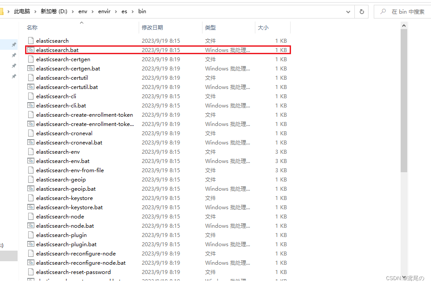Select elasticsearch-reconfigure-node file name

coord(76,253)
